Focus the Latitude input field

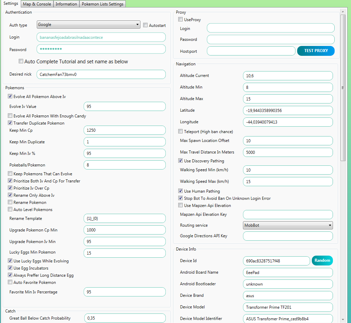pyautogui.click(x=288, y=110)
